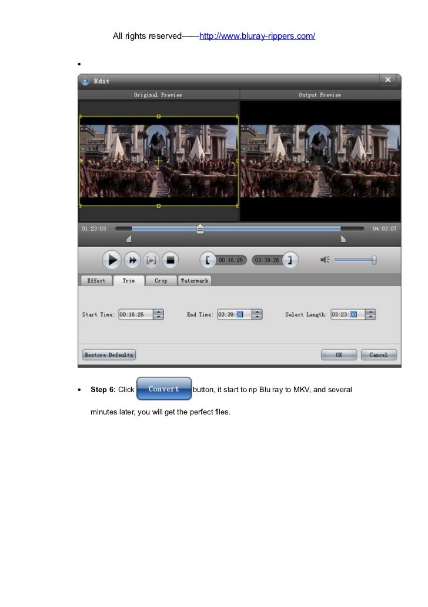
Task: Click the Edit dialog app icon
Action: click(x=85, y=81)
